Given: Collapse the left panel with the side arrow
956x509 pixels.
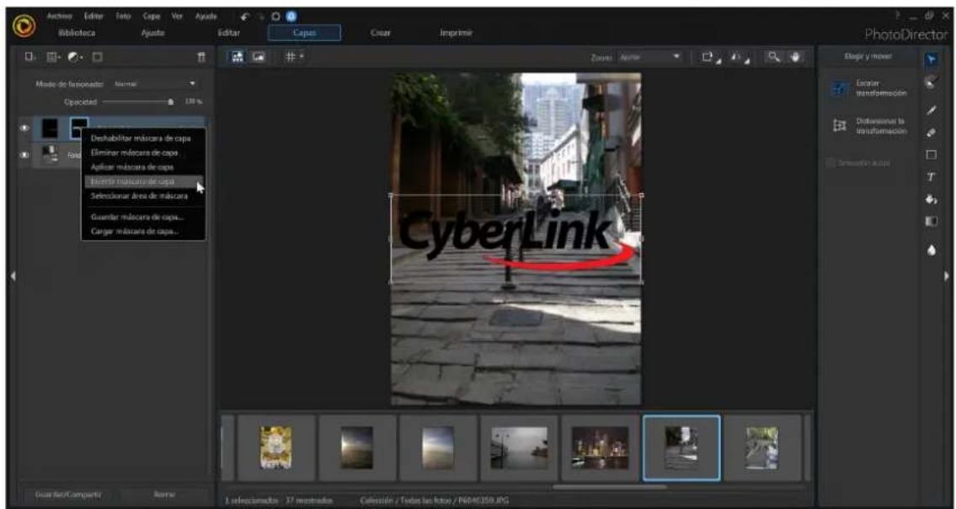Looking at the screenshot, I should click(x=13, y=276).
